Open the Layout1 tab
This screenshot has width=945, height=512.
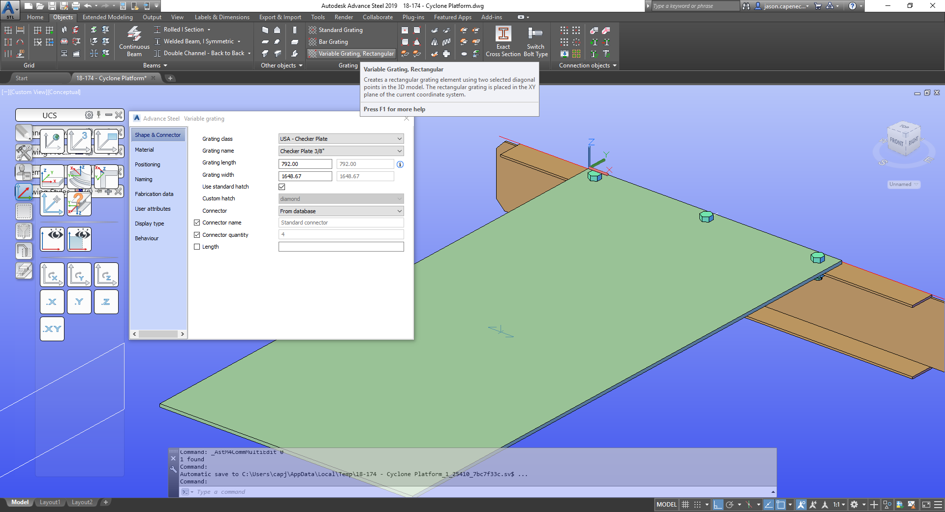50,502
